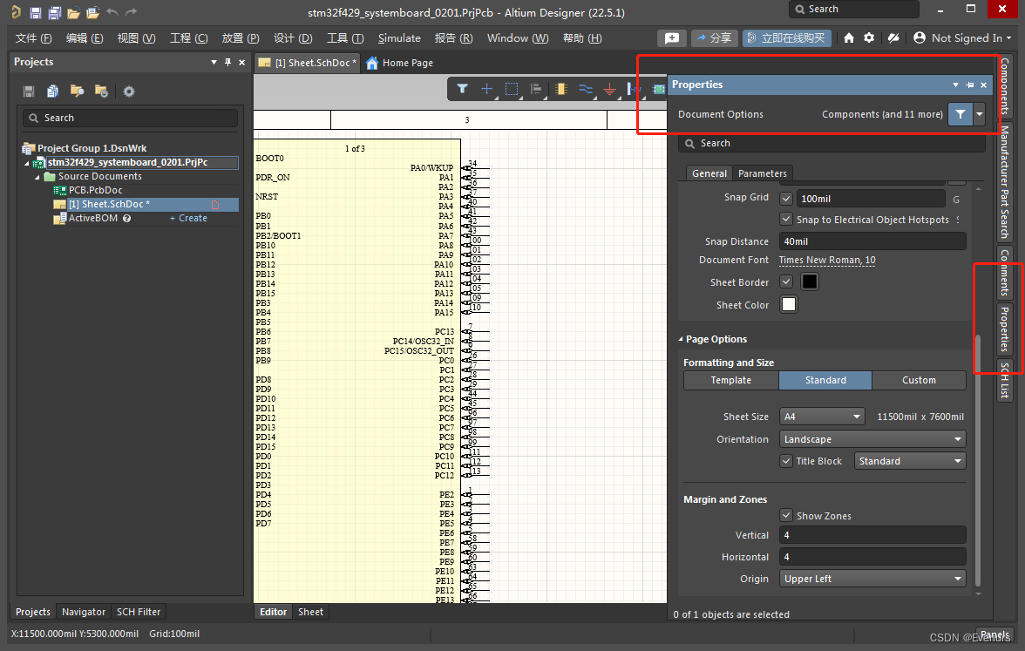
Task: Open the Components side panel tab
Action: [1004, 87]
